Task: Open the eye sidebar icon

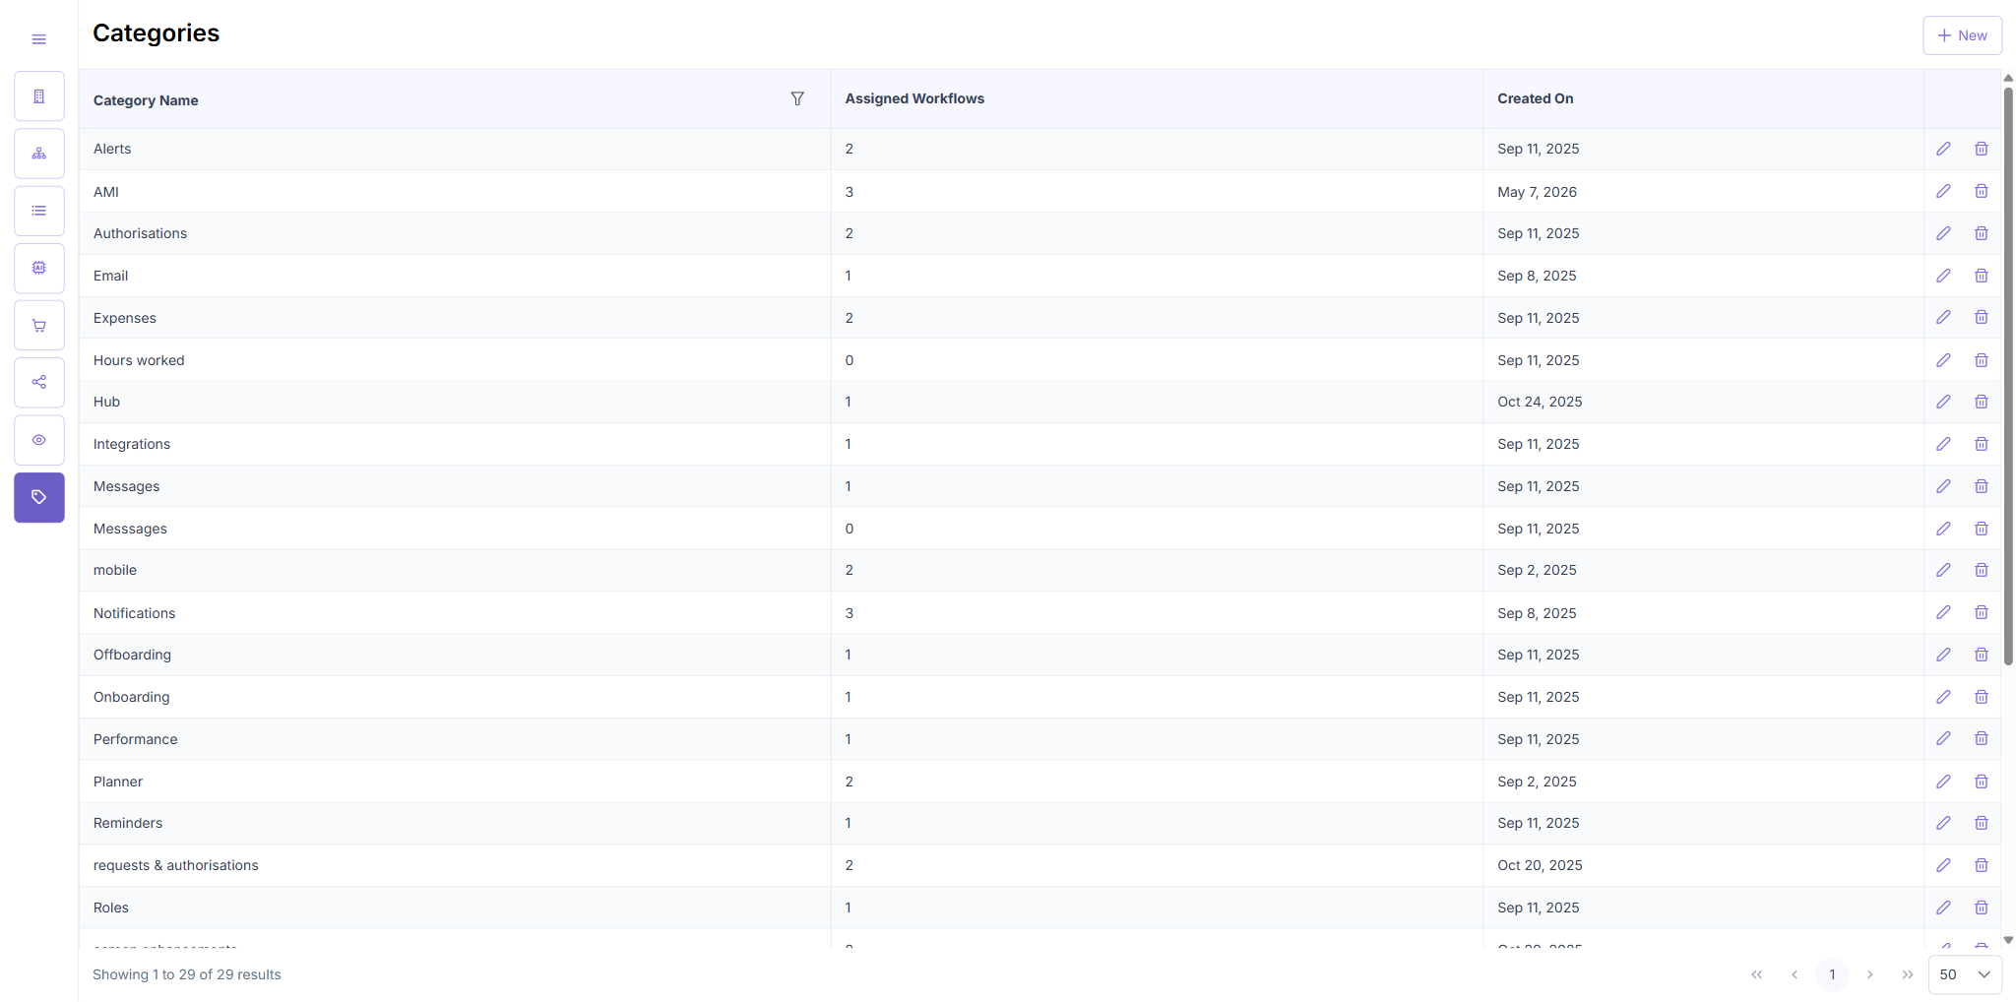Action: (x=39, y=440)
